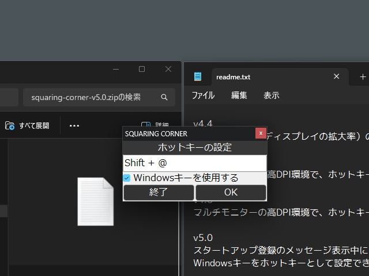Open the 表示 menu in Notepad
The height and width of the screenshot is (276, 369).
coord(272,95)
